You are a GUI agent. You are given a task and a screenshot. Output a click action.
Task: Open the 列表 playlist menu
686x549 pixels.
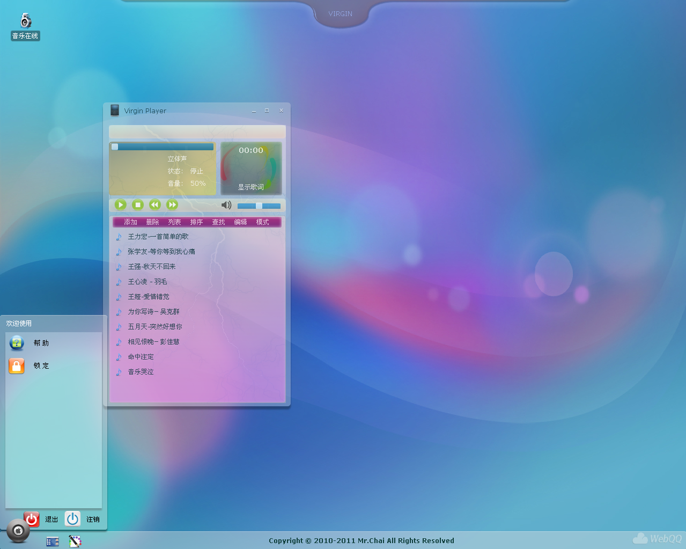[174, 222]
